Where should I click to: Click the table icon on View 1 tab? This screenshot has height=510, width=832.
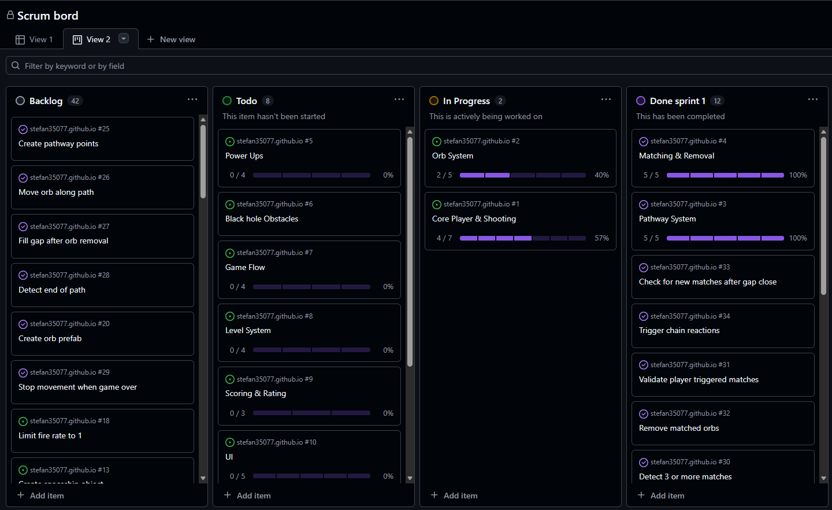pyautogui.click(x=20, y=40)
